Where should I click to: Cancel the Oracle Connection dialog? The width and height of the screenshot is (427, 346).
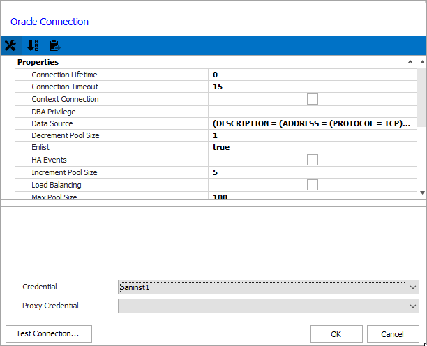(x=393, y=333)
